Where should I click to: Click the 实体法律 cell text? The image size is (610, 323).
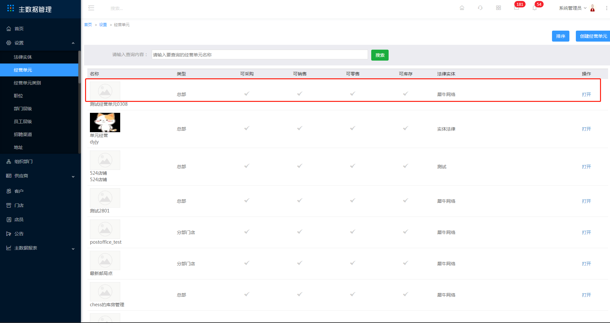coord(446,129)
